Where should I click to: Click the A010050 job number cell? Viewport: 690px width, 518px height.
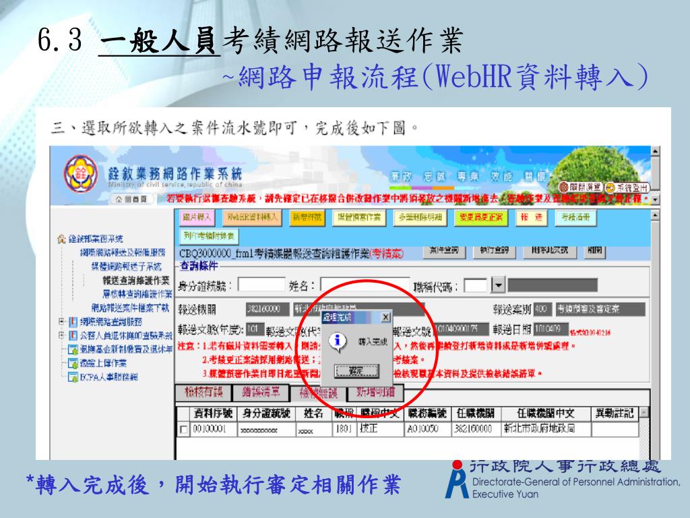point(427,429)
